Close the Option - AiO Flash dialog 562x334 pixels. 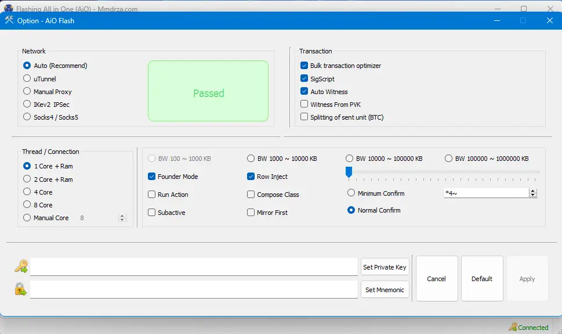pos(549,20)
